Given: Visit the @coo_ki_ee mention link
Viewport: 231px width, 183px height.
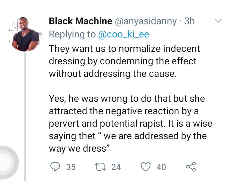Looking at the screenshot, I should [x=124, y=35].
